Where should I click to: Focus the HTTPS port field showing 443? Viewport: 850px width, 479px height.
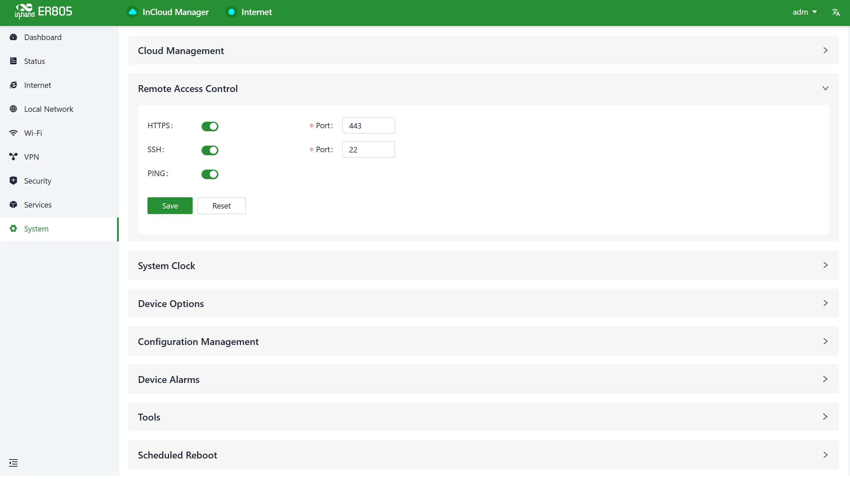368,125
